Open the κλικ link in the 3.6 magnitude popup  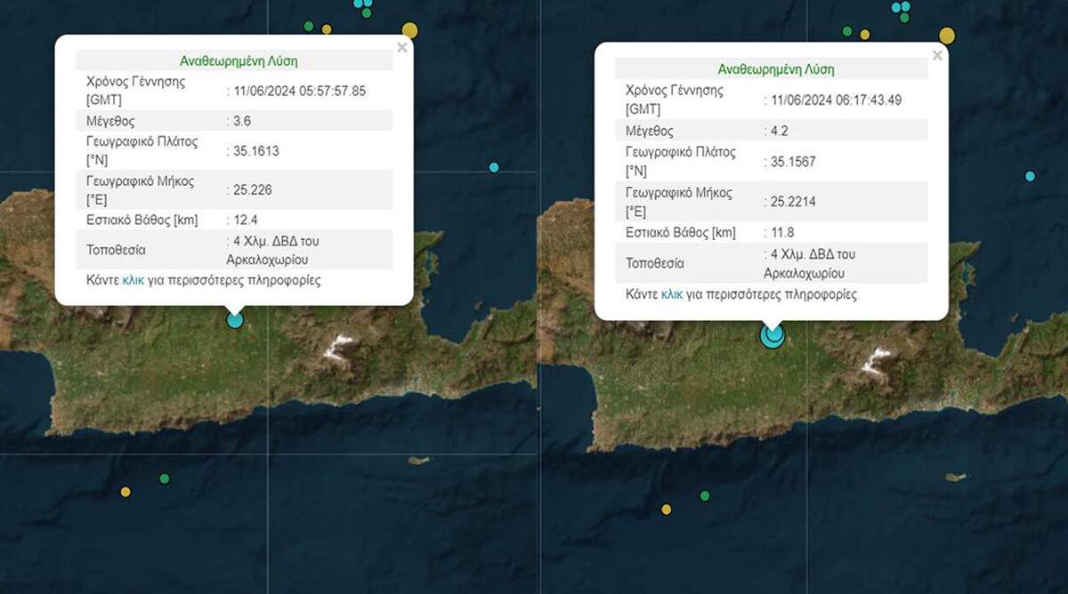coord(133,280)
